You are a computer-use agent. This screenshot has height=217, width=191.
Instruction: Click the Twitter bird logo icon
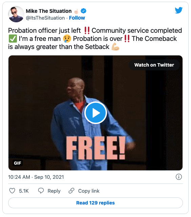(x=178, y=10)
